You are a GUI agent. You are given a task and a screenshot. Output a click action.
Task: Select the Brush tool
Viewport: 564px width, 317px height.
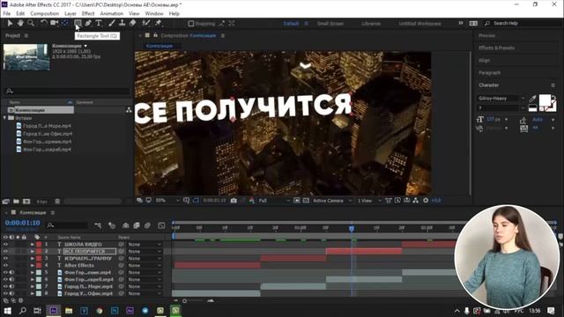click(112, 23)
